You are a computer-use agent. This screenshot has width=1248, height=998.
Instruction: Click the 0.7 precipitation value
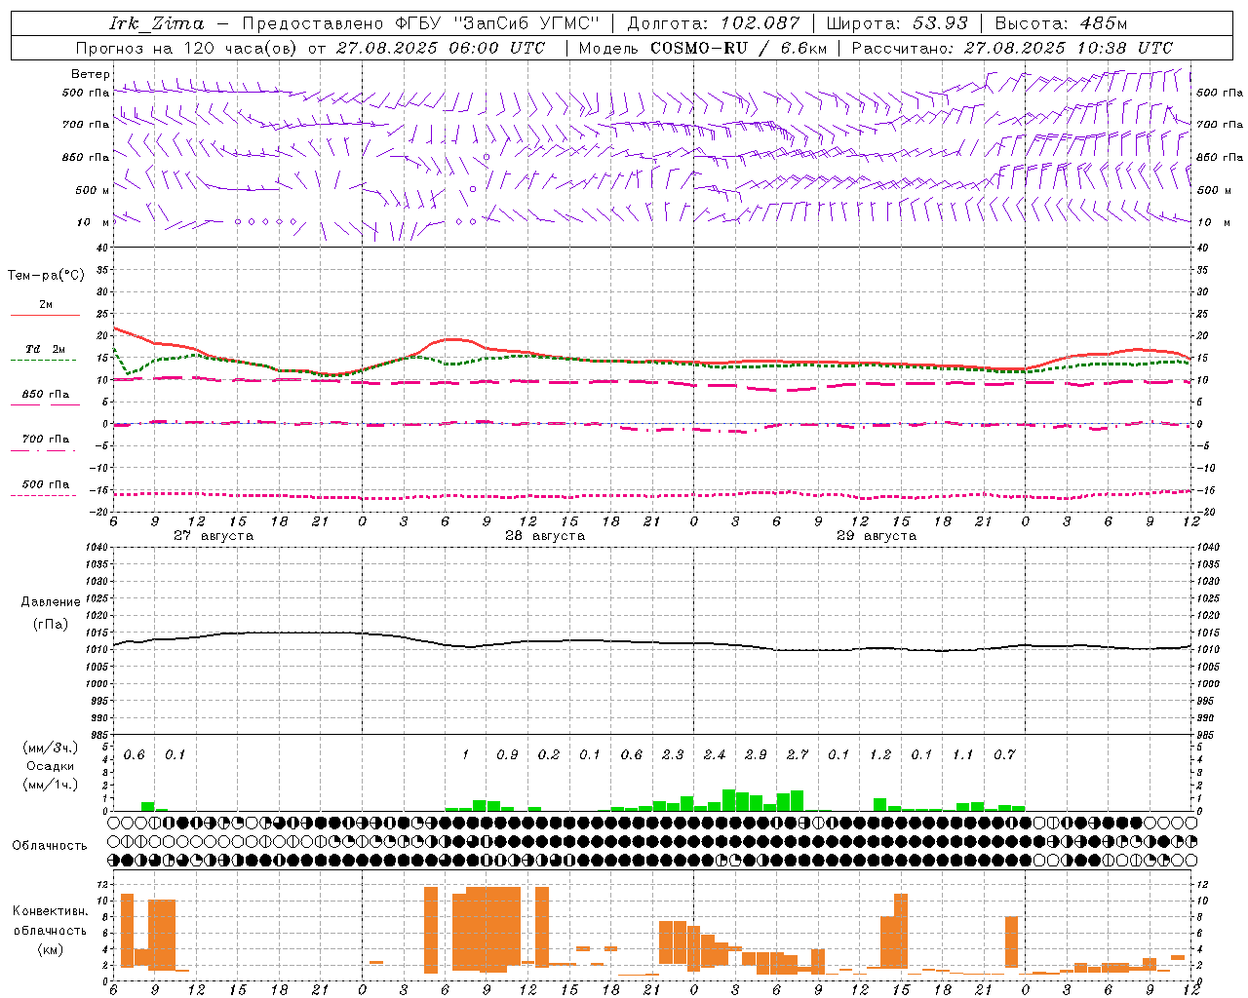[x=1004, y=755]
